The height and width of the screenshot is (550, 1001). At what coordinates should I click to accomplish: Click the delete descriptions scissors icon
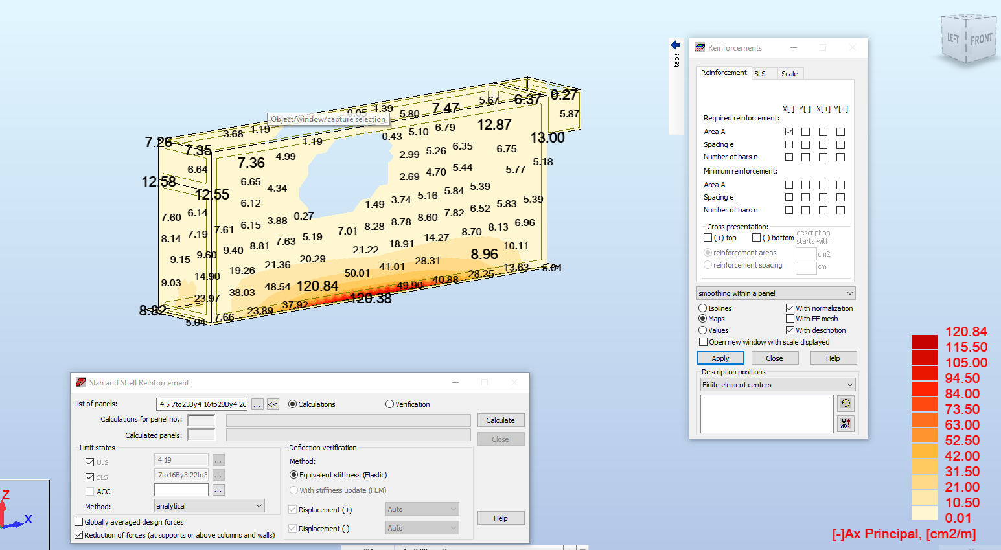[846, 424]
